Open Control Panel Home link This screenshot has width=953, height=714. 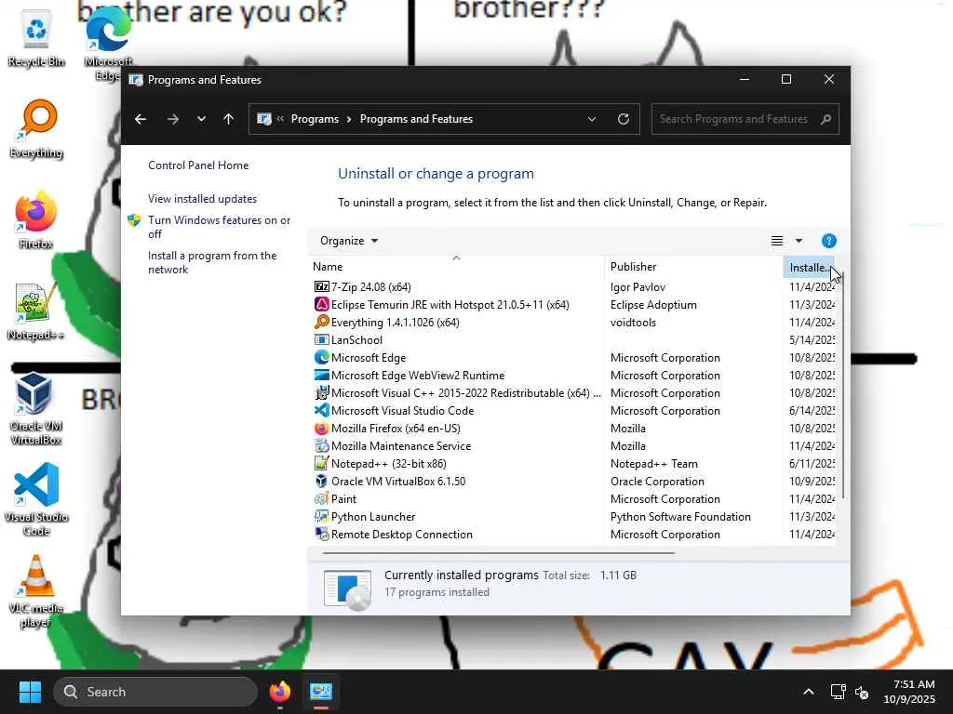coord(198,165)
